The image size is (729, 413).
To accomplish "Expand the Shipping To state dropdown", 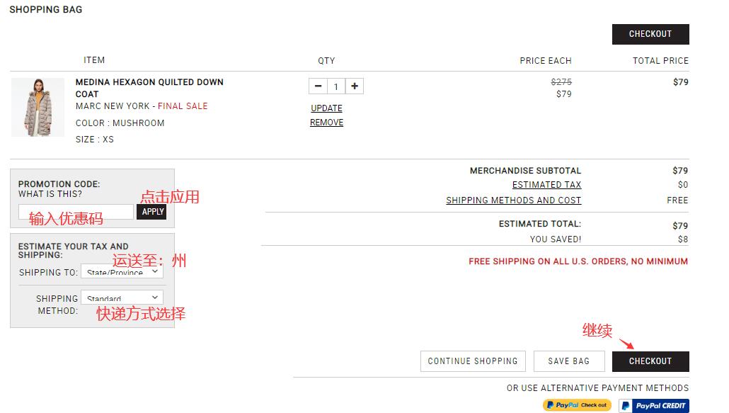I will coord(122,271).
